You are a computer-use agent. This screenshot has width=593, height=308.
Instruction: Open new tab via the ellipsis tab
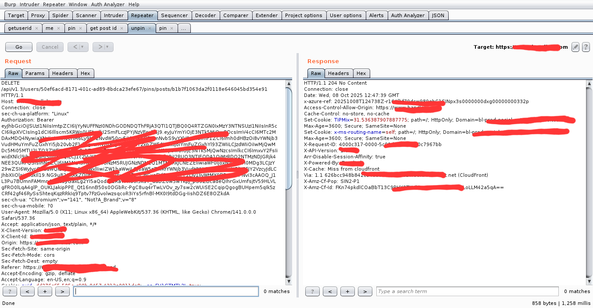click(x=184, y=29)
